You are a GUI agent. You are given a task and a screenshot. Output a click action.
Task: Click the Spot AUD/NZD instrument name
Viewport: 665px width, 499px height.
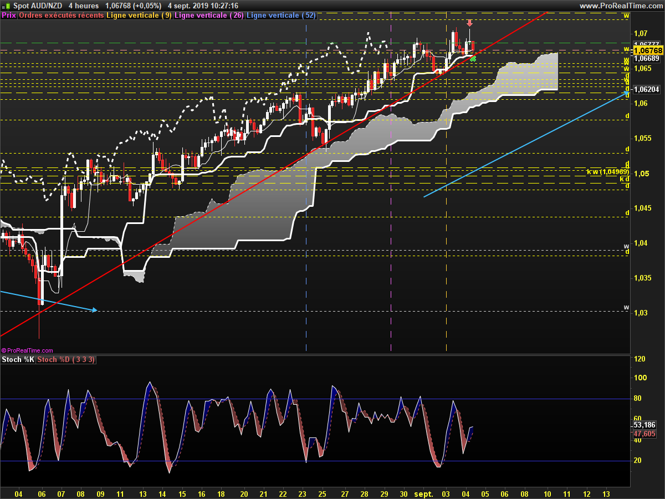(x=37, y=6)
